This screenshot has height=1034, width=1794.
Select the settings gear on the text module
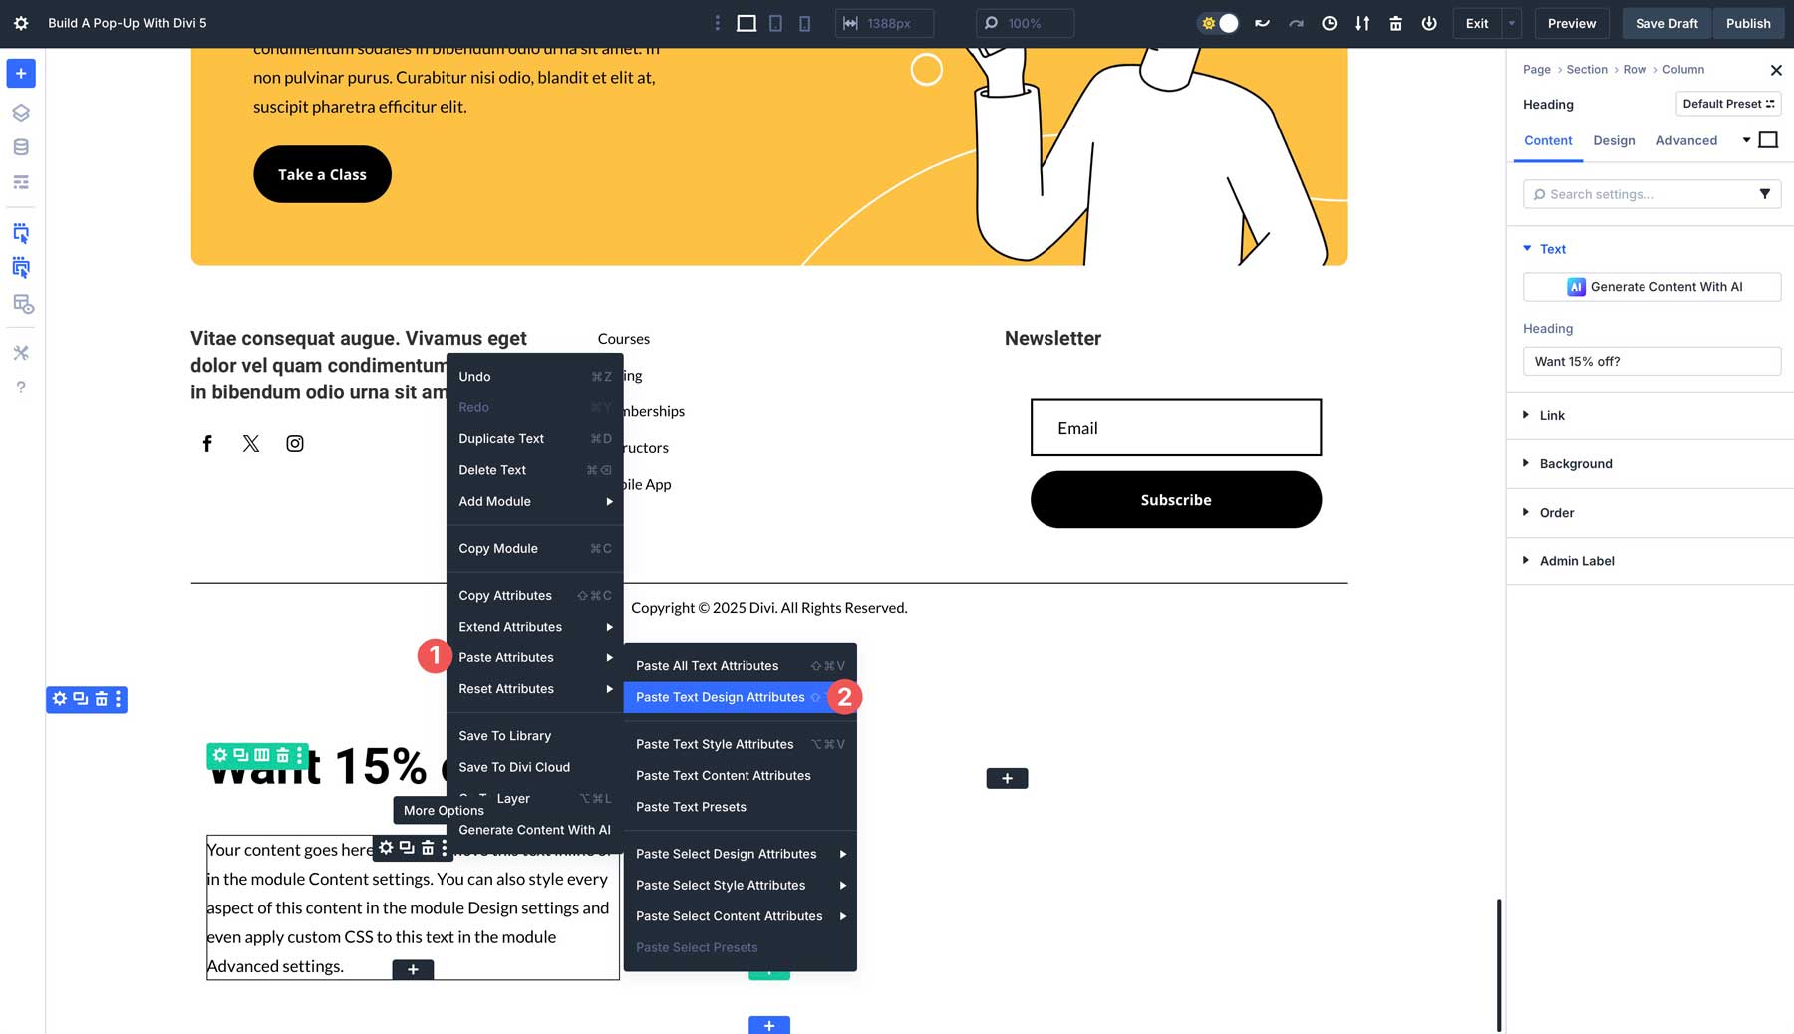pos(384,848)
